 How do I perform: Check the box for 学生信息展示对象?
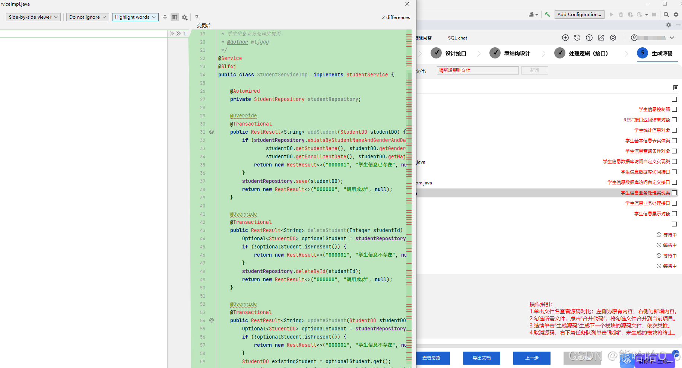tap(675, 214)
